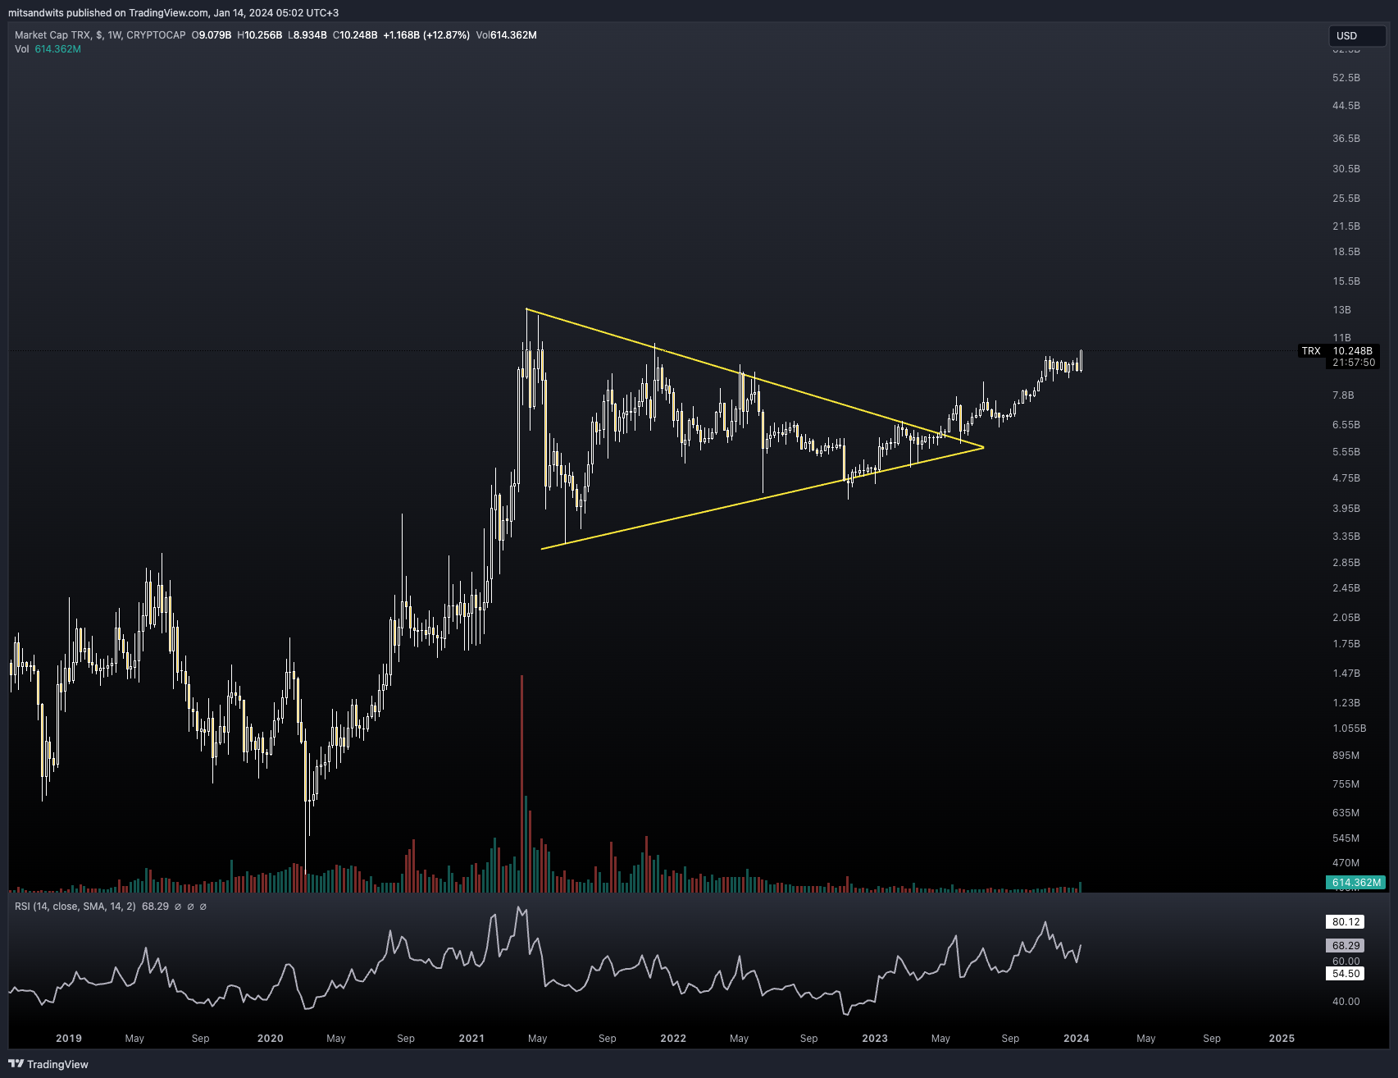Select the Market Cap TRX symbol title
Image resolution: width=1398 pixels, height=1078 pixels.
click(x=100, y=35)
